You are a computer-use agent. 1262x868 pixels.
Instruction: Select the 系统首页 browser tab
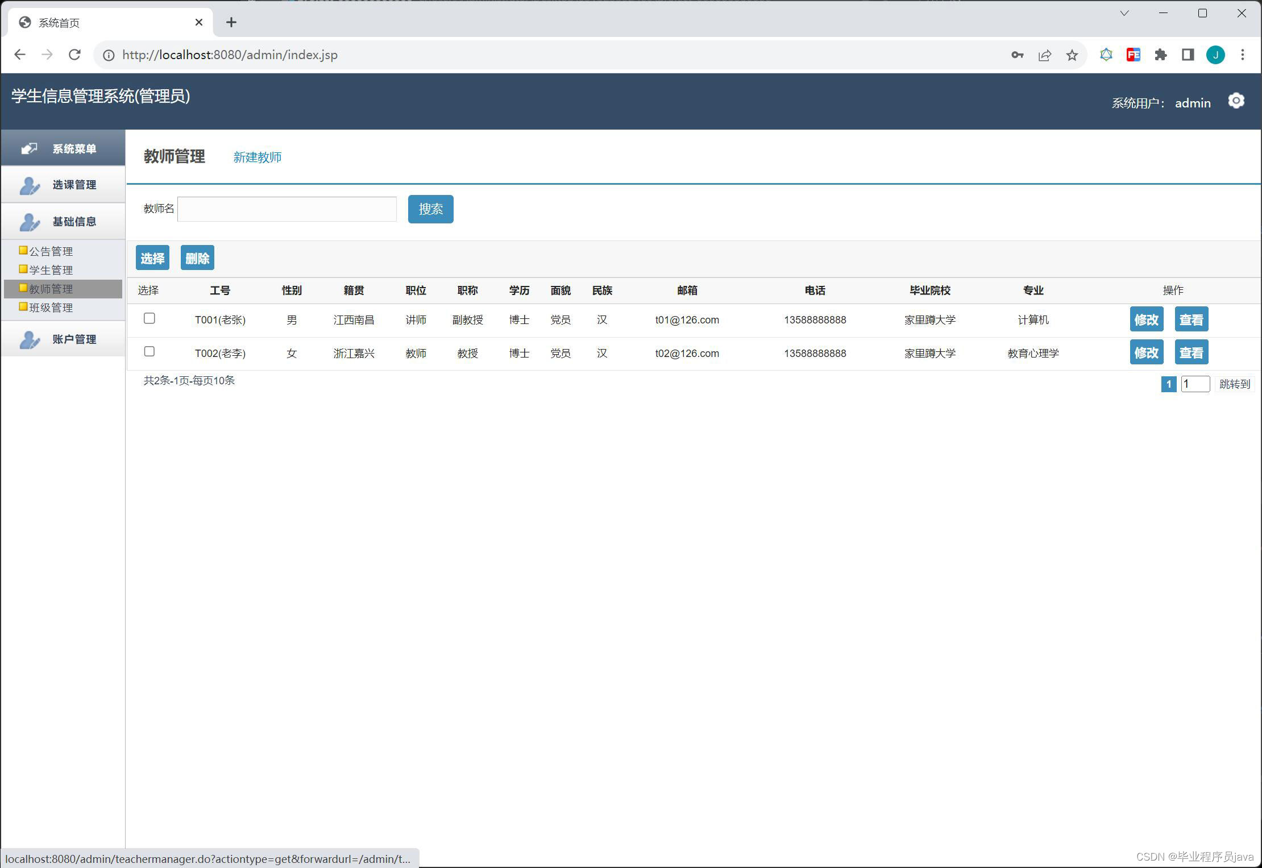click(x=111, y=22)
